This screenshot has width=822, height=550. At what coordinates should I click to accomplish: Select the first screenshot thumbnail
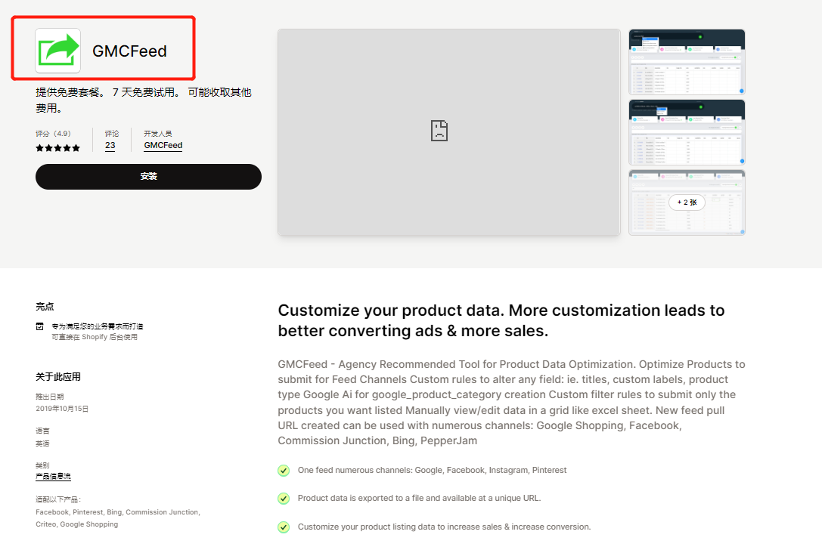tap(687, 62)
